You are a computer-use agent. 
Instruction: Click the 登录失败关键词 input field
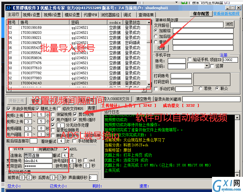211,99
